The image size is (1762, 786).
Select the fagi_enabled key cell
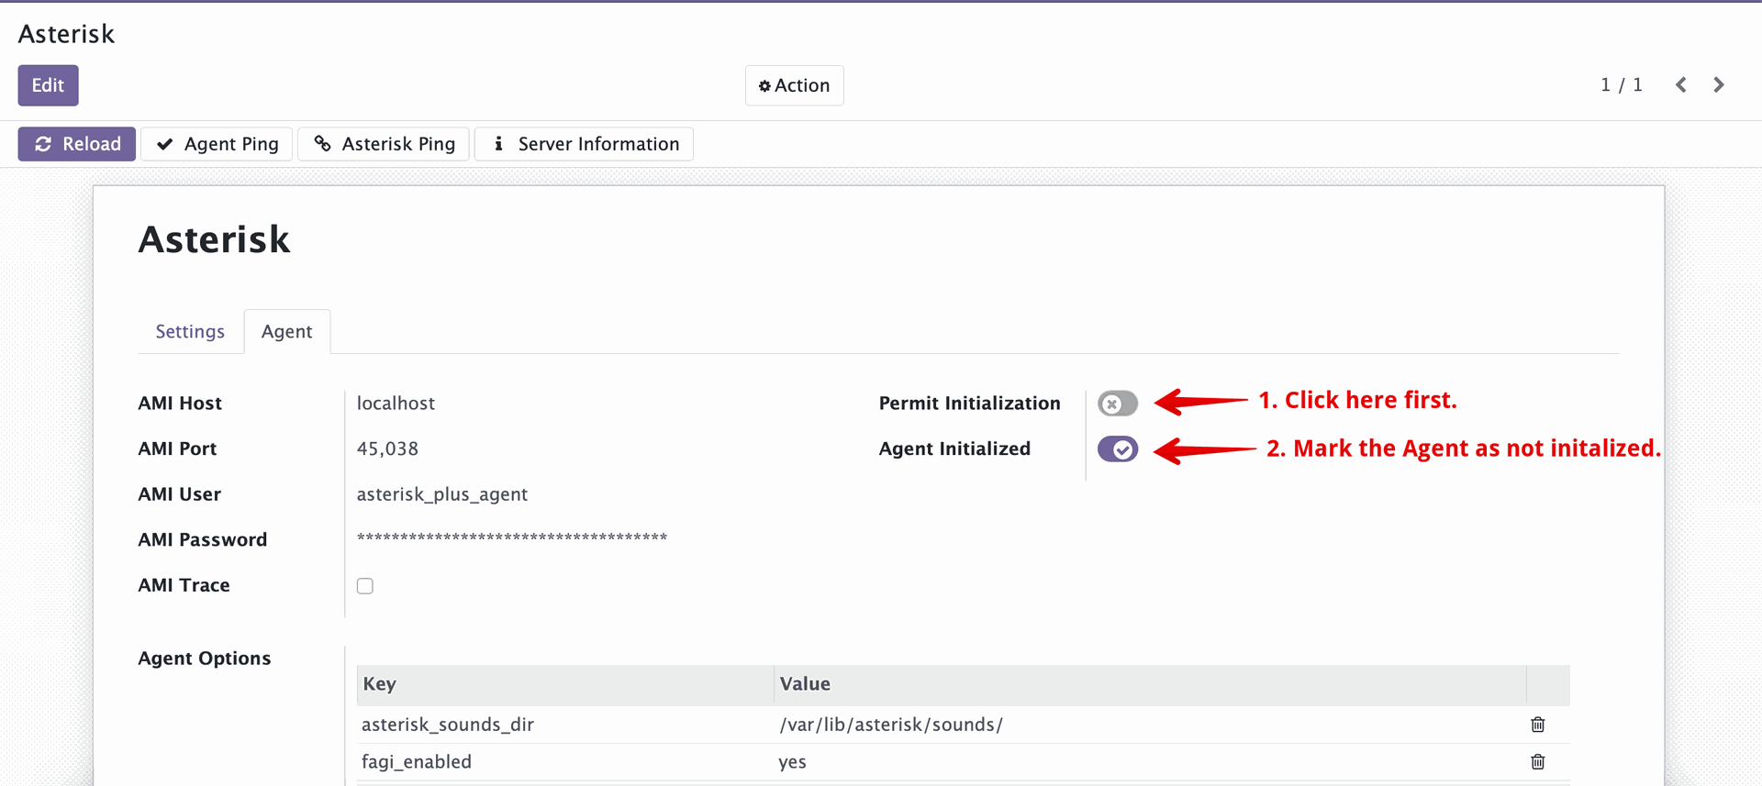pos(565,762)
